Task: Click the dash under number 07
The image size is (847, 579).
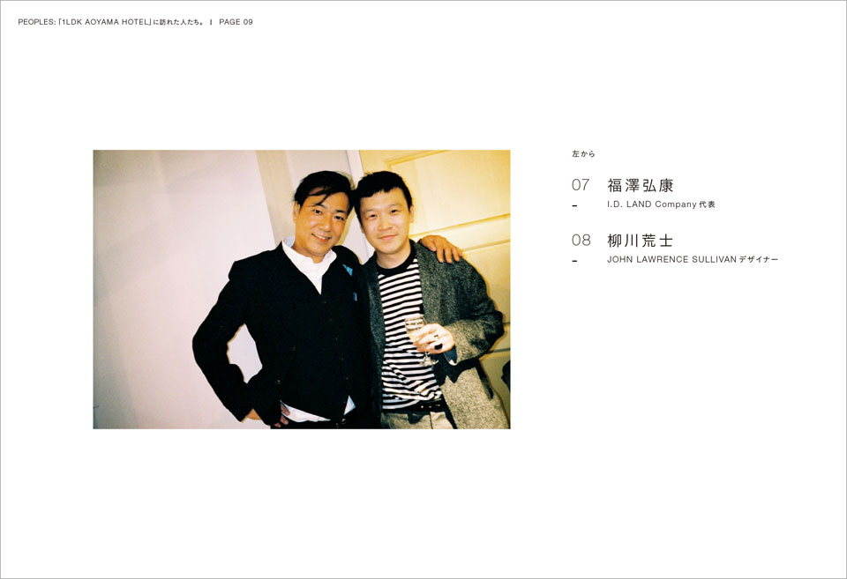Action: (x=574, y=205)
